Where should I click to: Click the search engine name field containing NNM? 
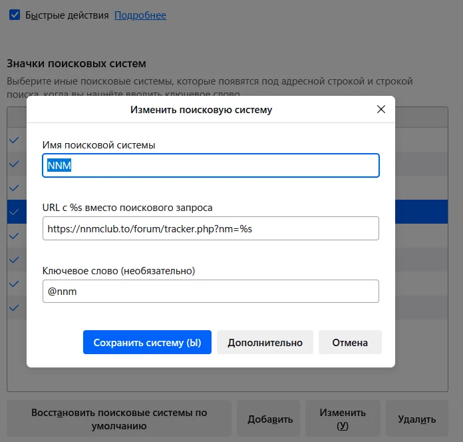tap(210, 166)
